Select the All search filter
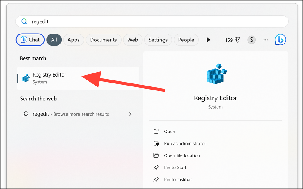 click(54, 40)
